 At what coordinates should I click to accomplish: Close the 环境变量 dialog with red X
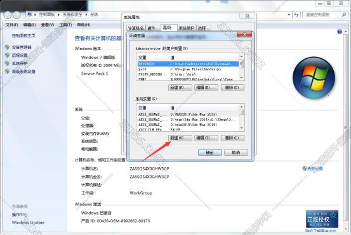click(x=244, y=34)
